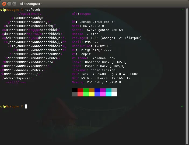This screenshot has width=189, height=145.
Task: Click the 'alp@zeugma:~' window title text
Action: pos(31,4)
